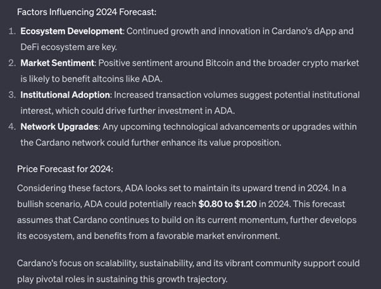The width and height of the screenshot is (381, 289).
Task: Click list number 4 marker
Action: click(12, 126)
